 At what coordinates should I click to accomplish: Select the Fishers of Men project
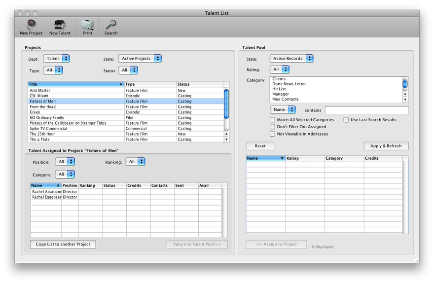[x=126, y=101]
